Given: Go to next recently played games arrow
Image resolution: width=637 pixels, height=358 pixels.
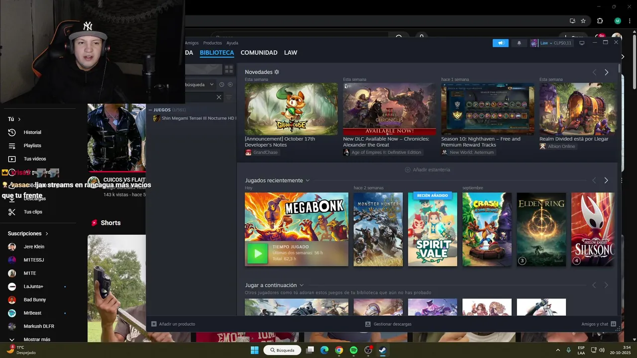Looking at the screenshot, I should click(606, 180).
